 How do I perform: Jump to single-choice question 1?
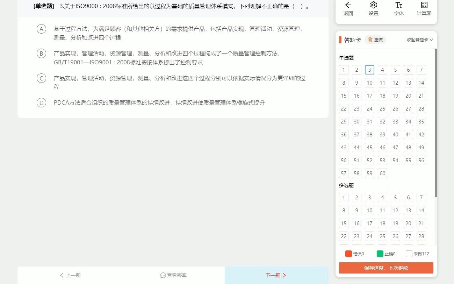tap(344, 70)
